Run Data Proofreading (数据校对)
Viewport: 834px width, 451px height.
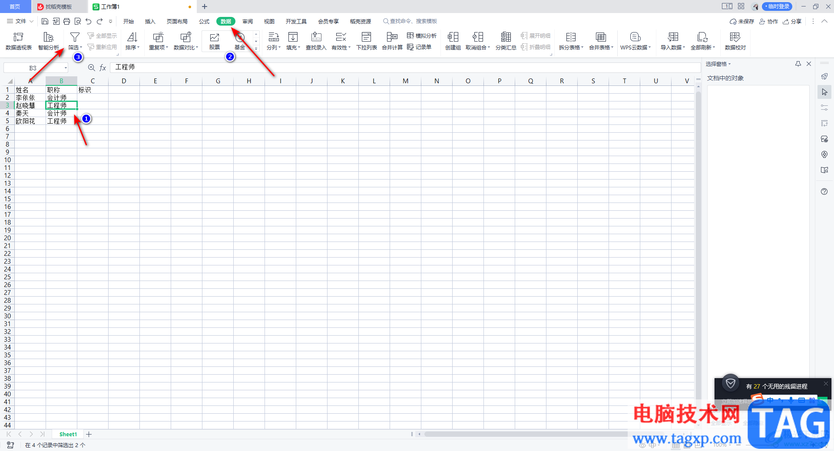(x=735, y=41)
